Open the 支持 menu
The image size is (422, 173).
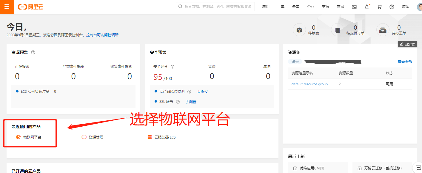point(326,7)
